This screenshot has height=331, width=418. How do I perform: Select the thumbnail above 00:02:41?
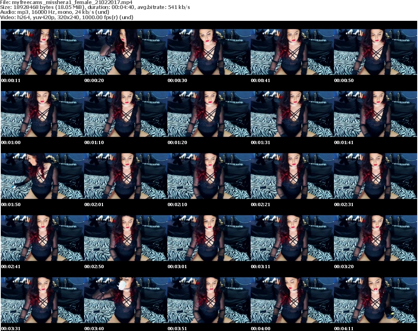(x=42, y=238)
